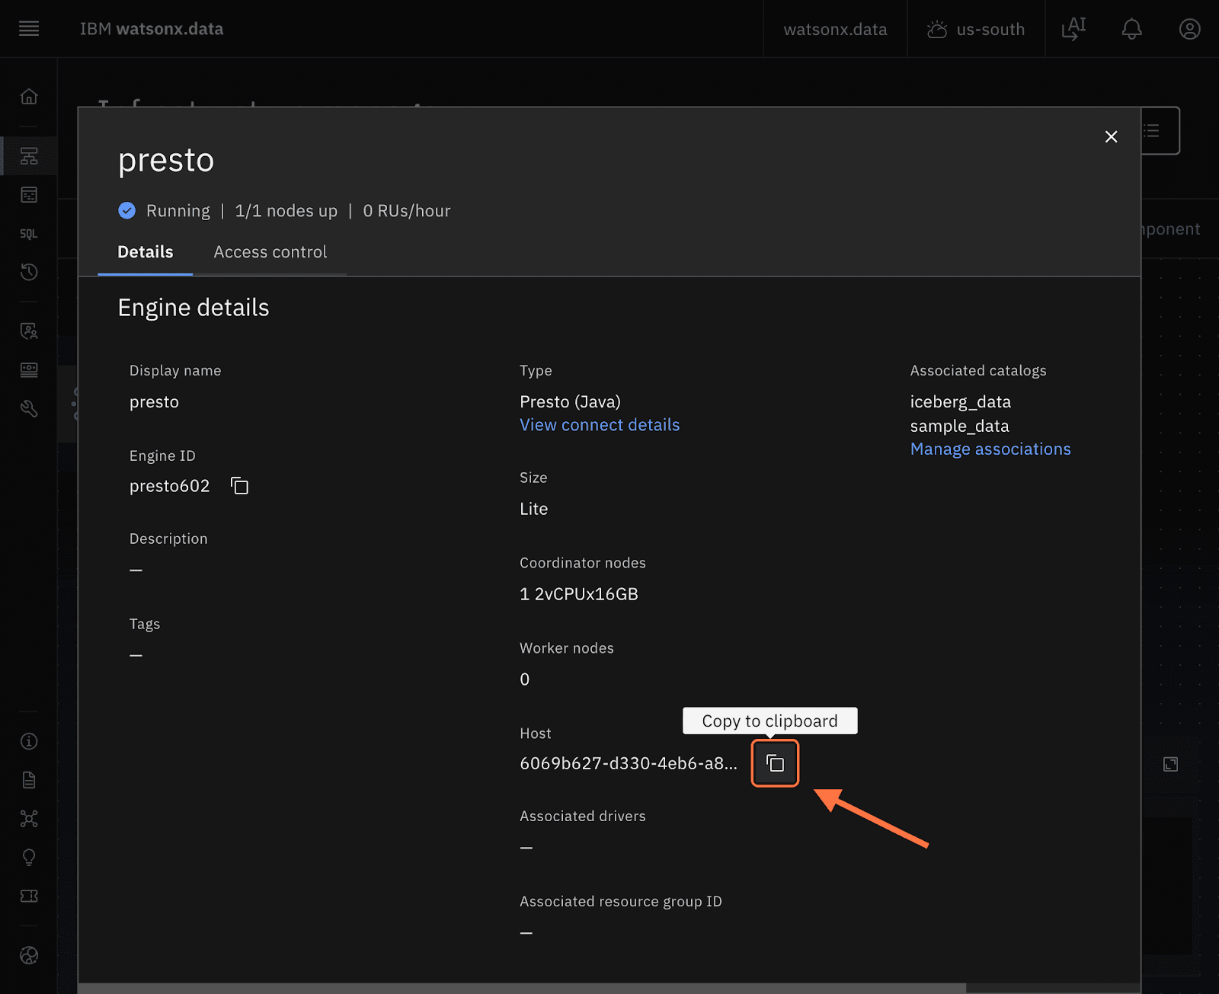The height and width of the screenshot is (994, 1219).
Task: Close the presto engine details dialog
Action: coord(1111,136)
